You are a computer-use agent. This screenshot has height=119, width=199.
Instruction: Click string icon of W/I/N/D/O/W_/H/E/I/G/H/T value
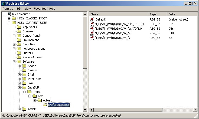92,24
